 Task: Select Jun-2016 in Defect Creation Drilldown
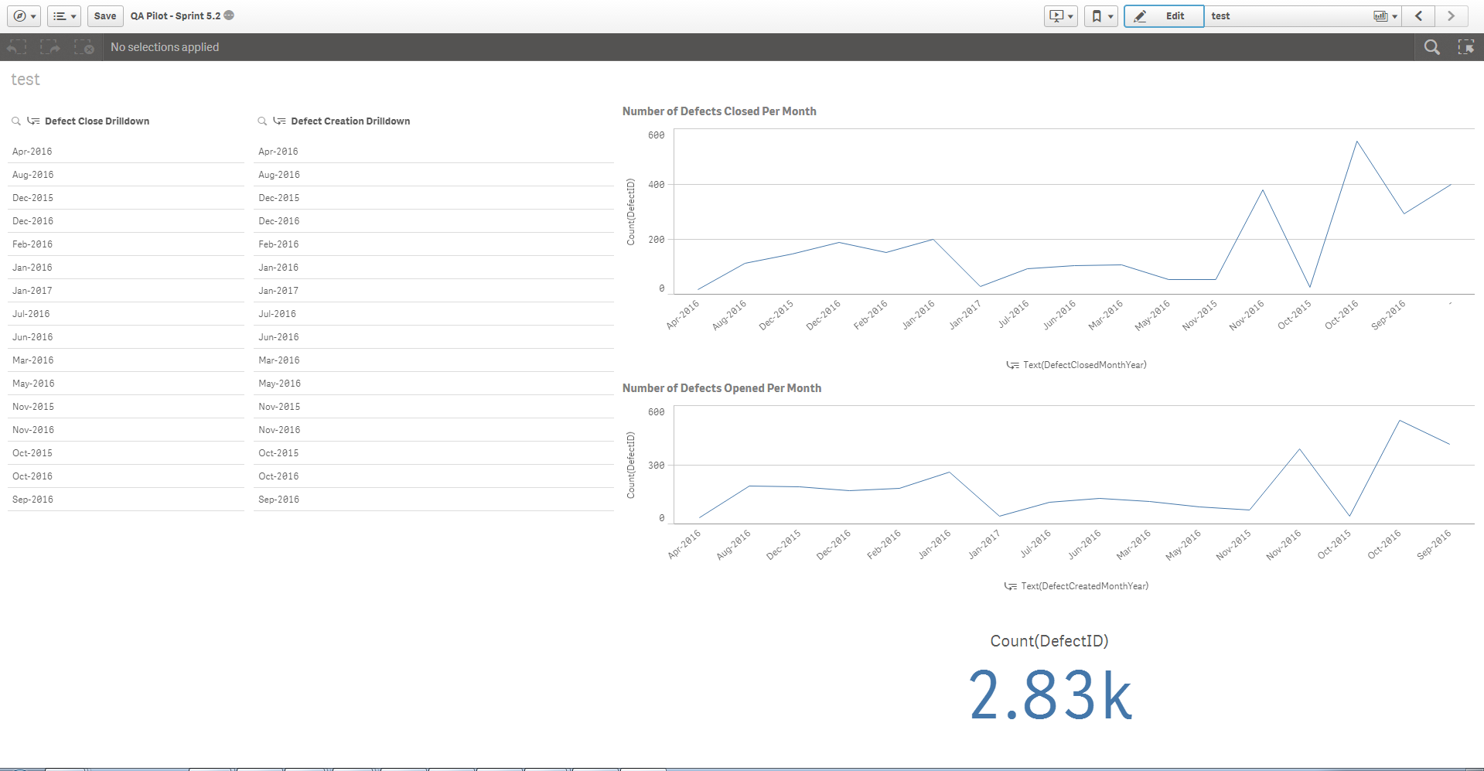[434, 337]
